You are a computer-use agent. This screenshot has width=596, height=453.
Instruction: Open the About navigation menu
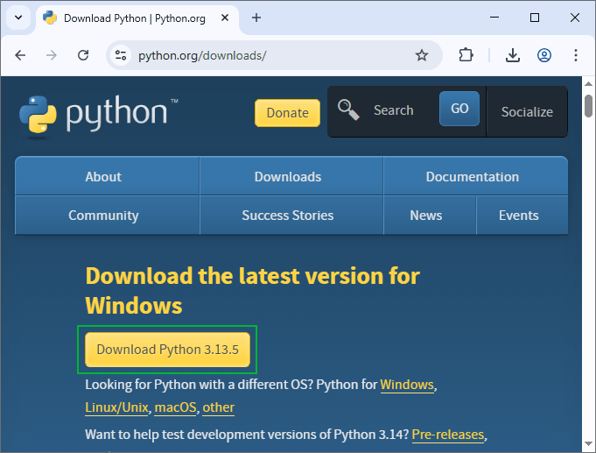tap(107, 177)
